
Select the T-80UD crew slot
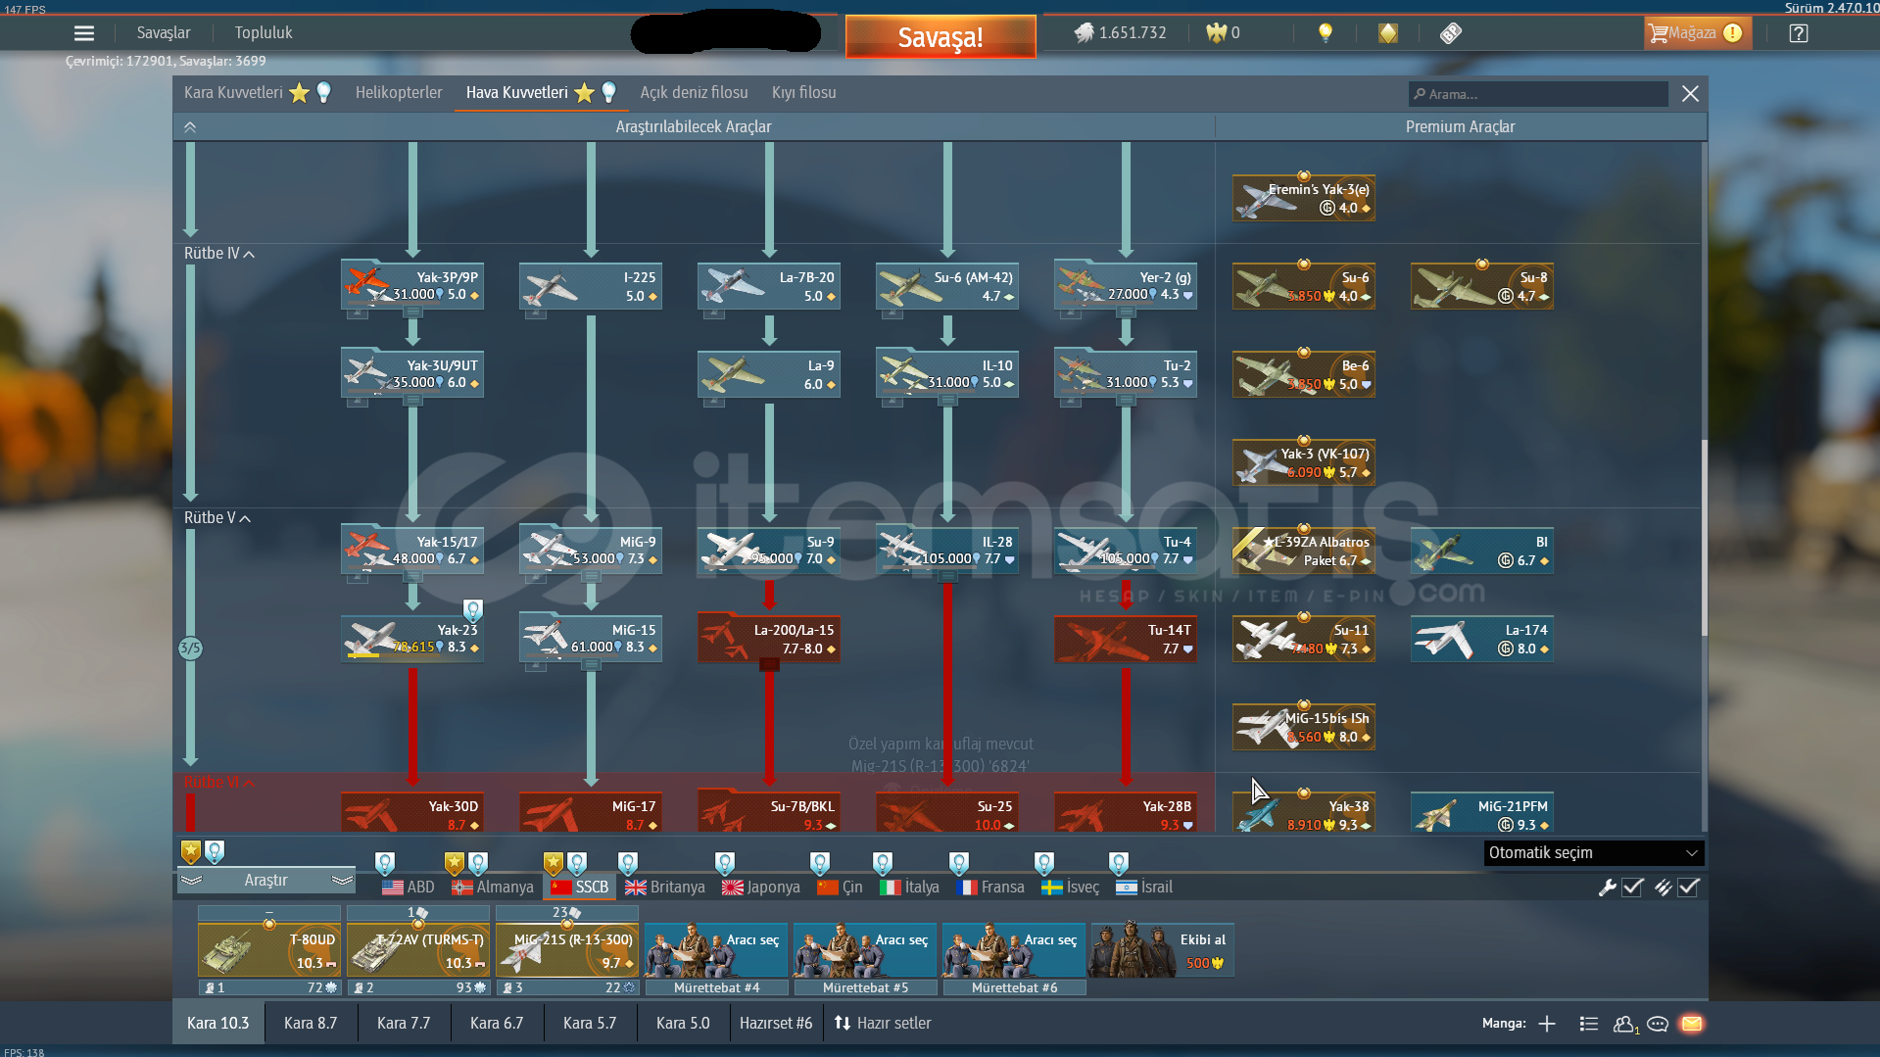pos(269,951)
